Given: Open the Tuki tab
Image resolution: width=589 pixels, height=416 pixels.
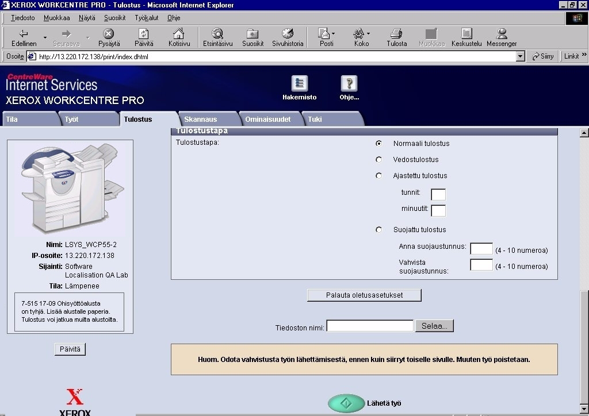Looking at the screenshot, I should [x=332, y=120].
